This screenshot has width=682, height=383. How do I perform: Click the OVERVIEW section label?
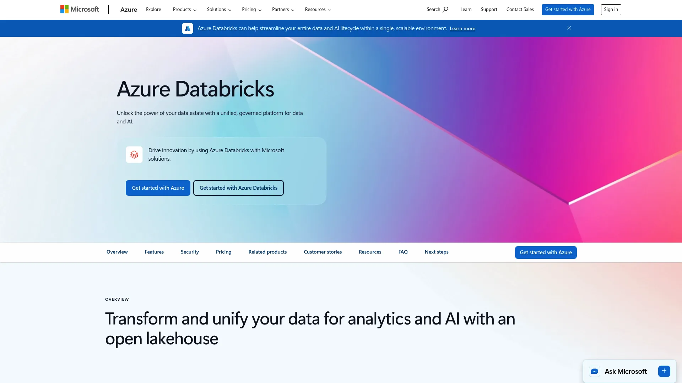click(x=117, y=299)
